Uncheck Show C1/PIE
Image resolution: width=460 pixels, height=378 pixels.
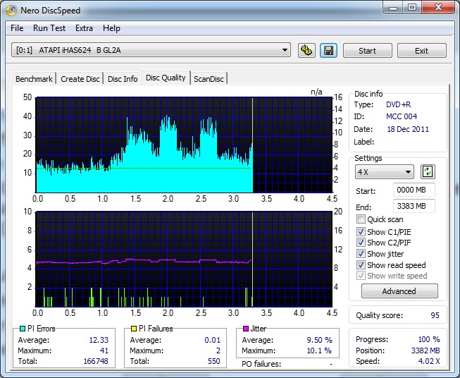point(361,232)
